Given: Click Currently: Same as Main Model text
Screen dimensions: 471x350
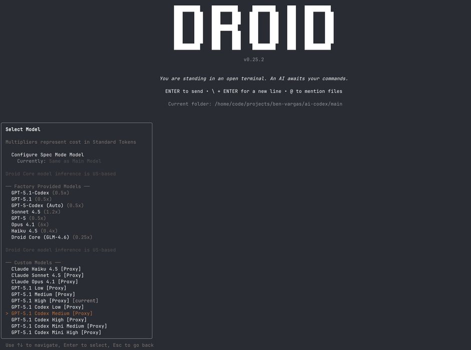Looking at the screenshot, I should [x=59, y=161].
